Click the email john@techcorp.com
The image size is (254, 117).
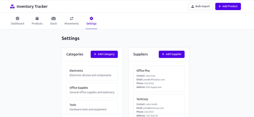153,108
